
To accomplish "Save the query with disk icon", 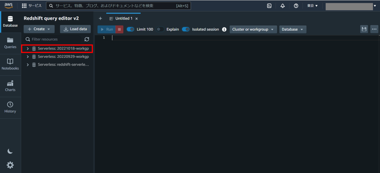I will click(364, 29).
